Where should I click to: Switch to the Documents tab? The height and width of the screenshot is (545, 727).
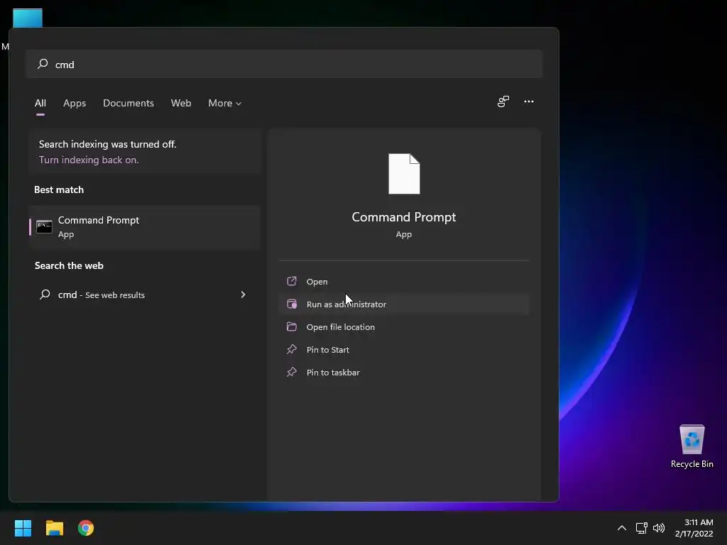[x=129, y=103]
